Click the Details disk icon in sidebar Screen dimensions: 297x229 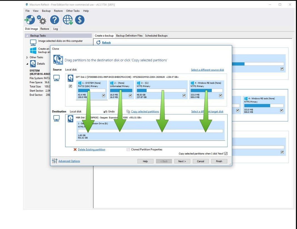coord(33,64)
